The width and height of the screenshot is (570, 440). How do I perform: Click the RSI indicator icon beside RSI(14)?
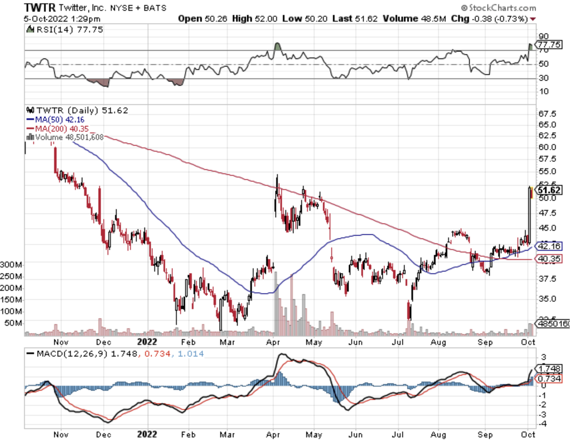coord(30,30)
